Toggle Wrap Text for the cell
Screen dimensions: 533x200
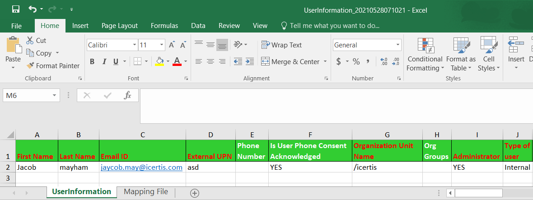281,45
